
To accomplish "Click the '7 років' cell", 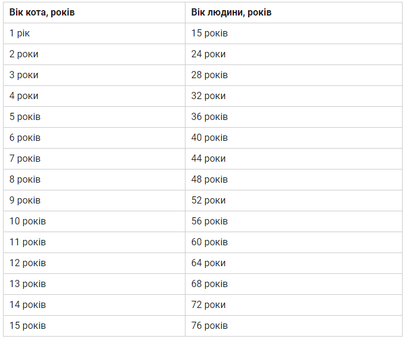I will click(x=25, y=159).
